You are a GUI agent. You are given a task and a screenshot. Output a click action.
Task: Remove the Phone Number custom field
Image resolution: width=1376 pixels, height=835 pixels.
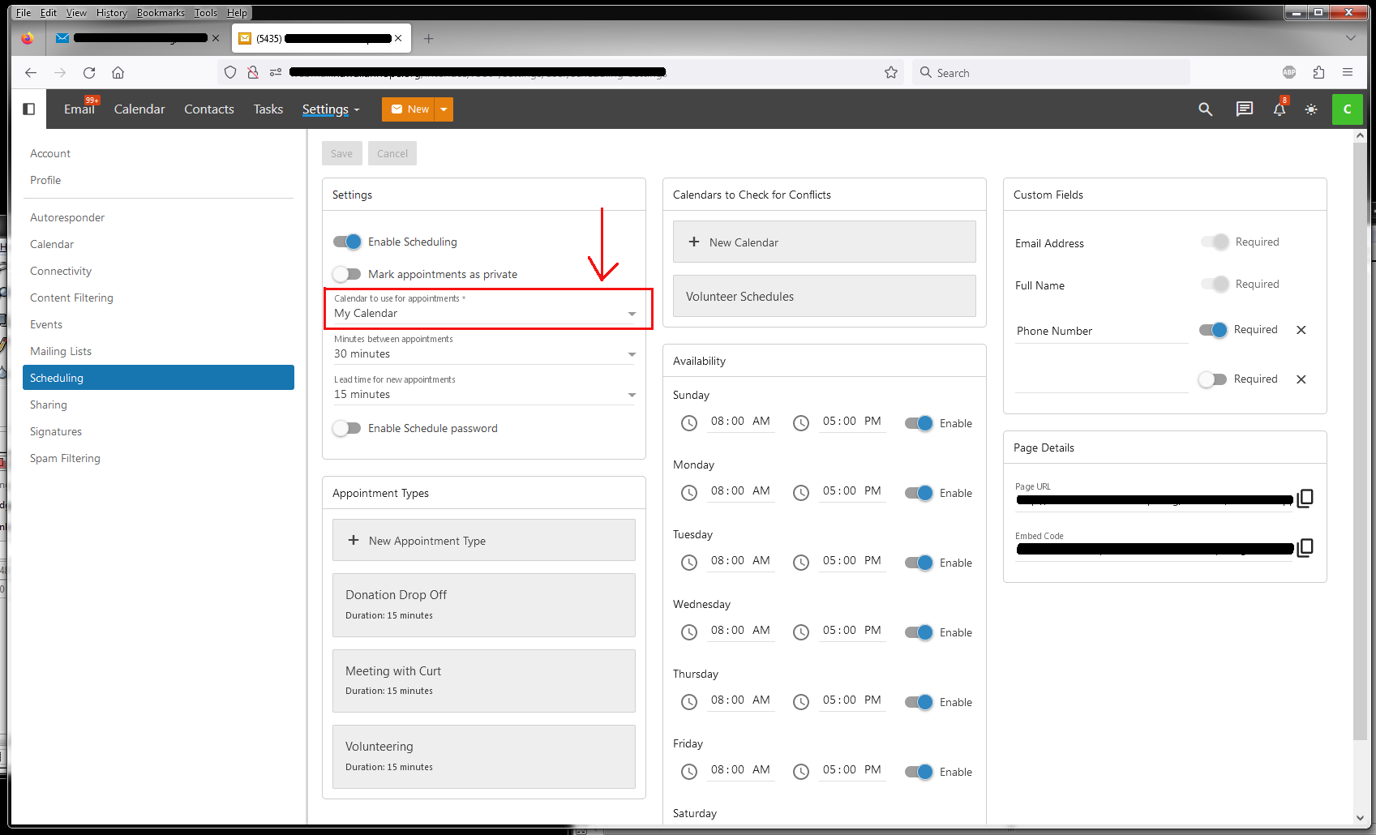[x=1301, y=330]
